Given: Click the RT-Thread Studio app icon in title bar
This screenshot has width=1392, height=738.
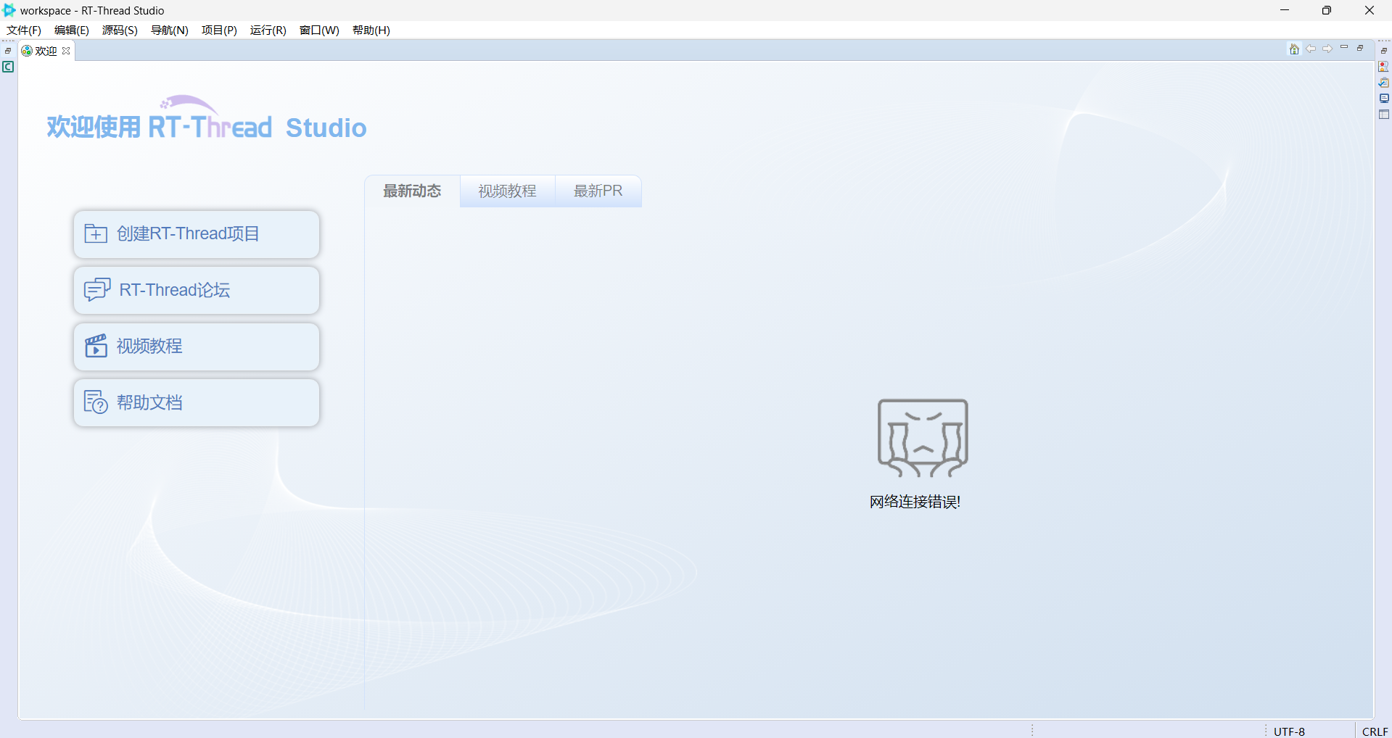Looking at the screenshot, I should (9, 10).
